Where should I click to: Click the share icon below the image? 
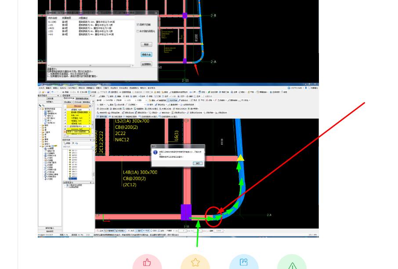click(x=244, y=262)
